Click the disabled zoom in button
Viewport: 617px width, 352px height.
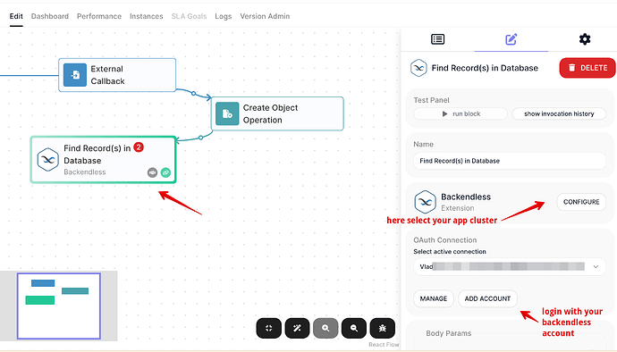[325, 328]
